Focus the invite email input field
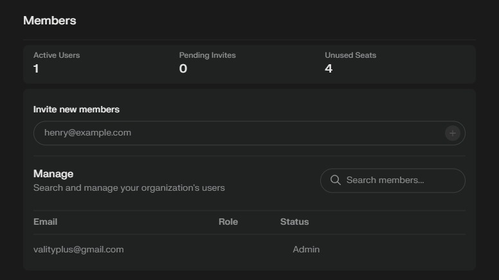This screenshot has height=280, width=499. tap(250, 133)
